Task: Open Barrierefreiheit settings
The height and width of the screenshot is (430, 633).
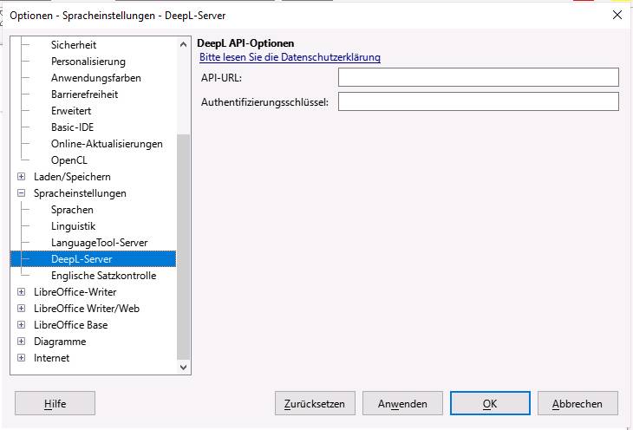Action: (x=84, y=94)
